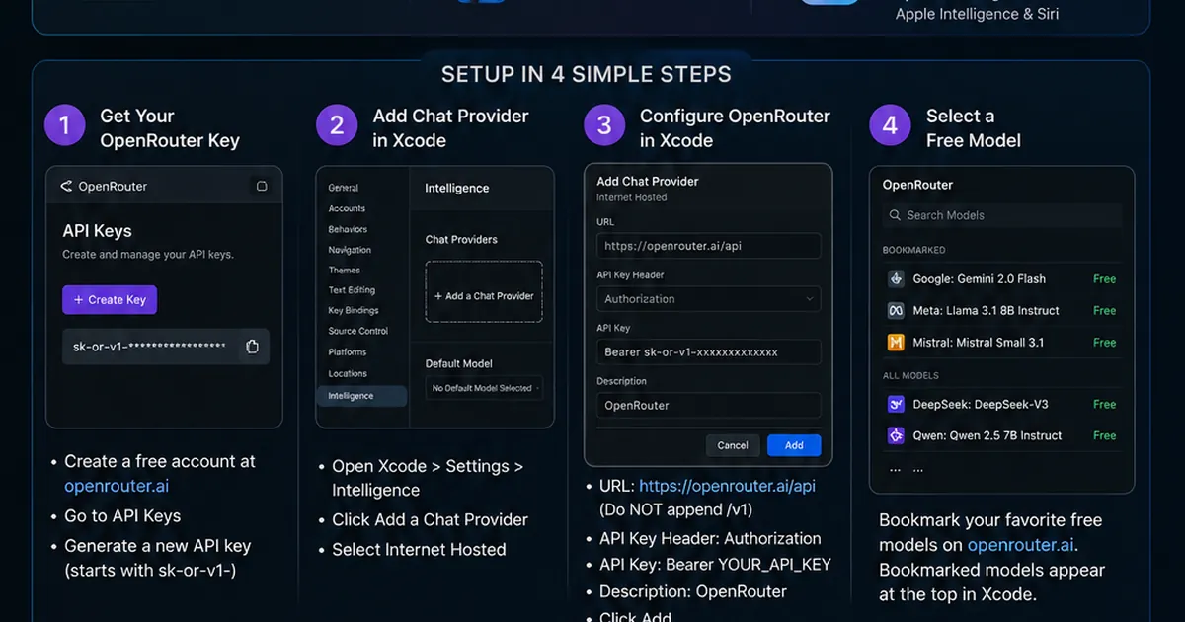The image size is (1185, 622).
Task: Click the Intelligence pane title
Action: [x=456, y=188]
